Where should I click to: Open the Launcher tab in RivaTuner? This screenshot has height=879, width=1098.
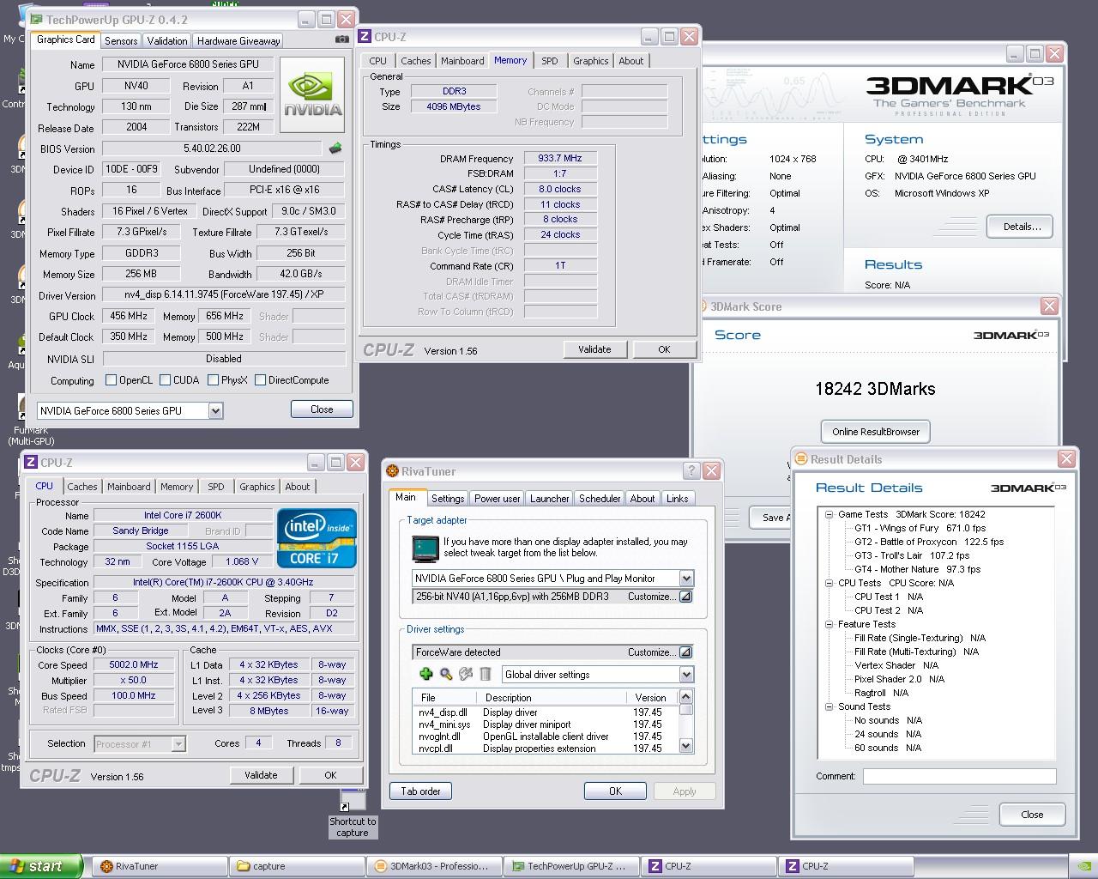pyautogui.click(x=549, y=499)
